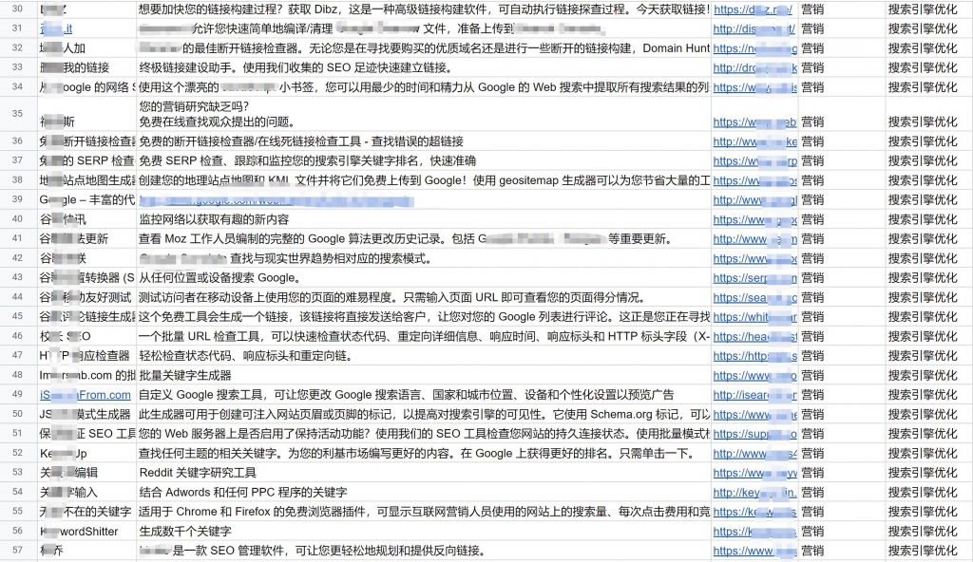
Task: Open the http://isear link in row 49
Action: point(755,395)
